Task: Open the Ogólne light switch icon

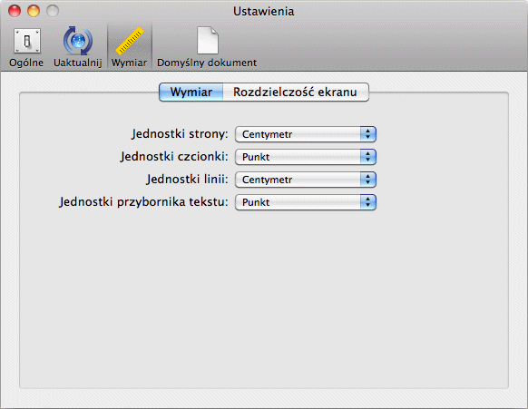Action: point(27,41)
